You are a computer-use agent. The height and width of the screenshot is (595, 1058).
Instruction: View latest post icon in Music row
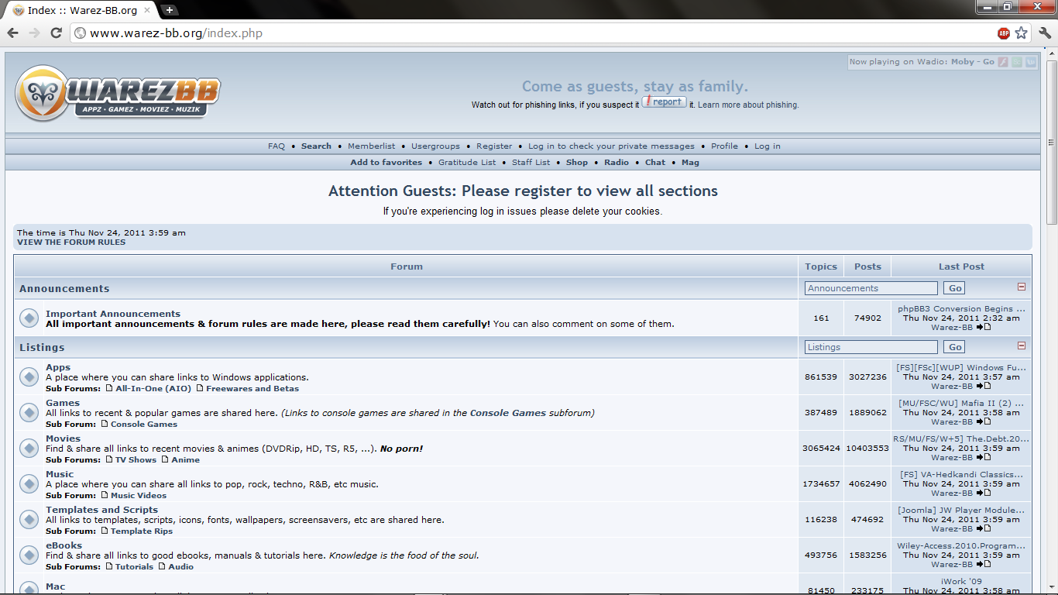tap(984, 494)
